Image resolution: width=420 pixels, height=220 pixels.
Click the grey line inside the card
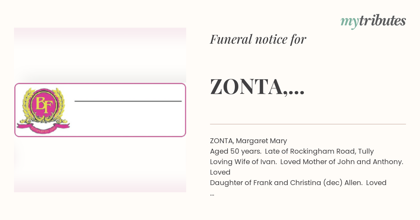point(128,101)
